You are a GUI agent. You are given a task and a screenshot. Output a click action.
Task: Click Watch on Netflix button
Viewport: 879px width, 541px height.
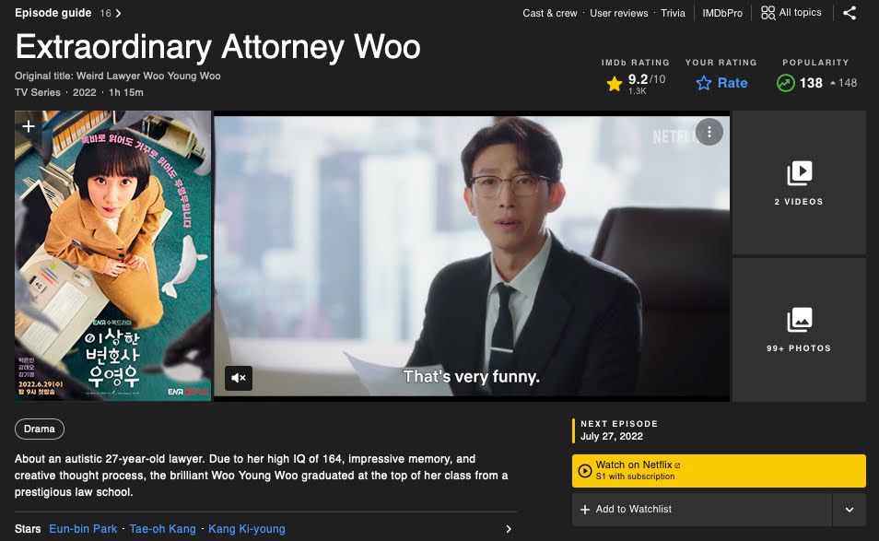719,470
